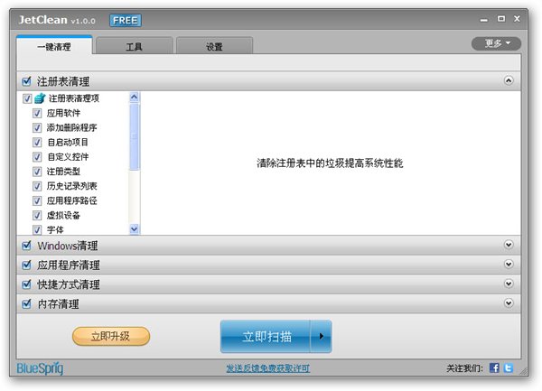
Task: Minimize the JetClean window
Action: point(484,21)
